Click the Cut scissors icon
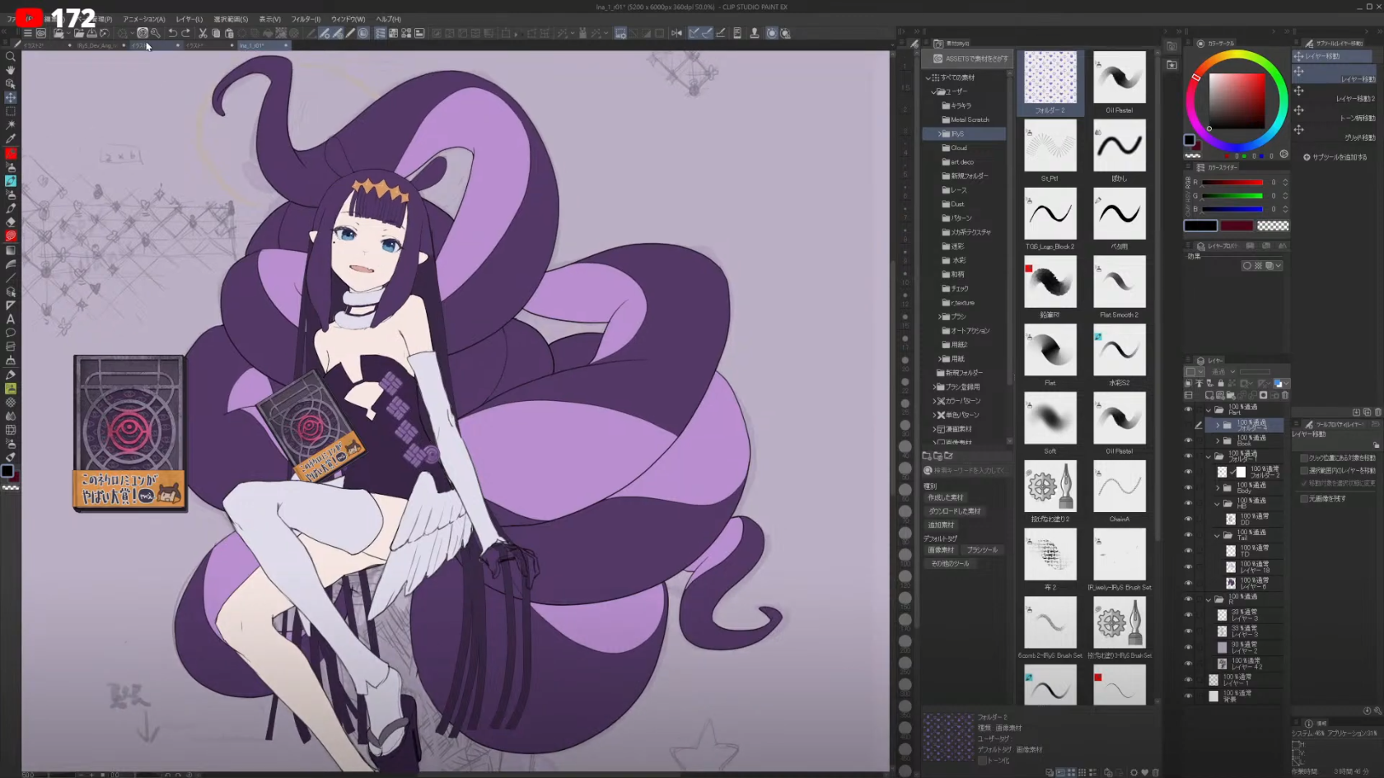Viewport: 1384px width, 778px height. pos(203,33)
